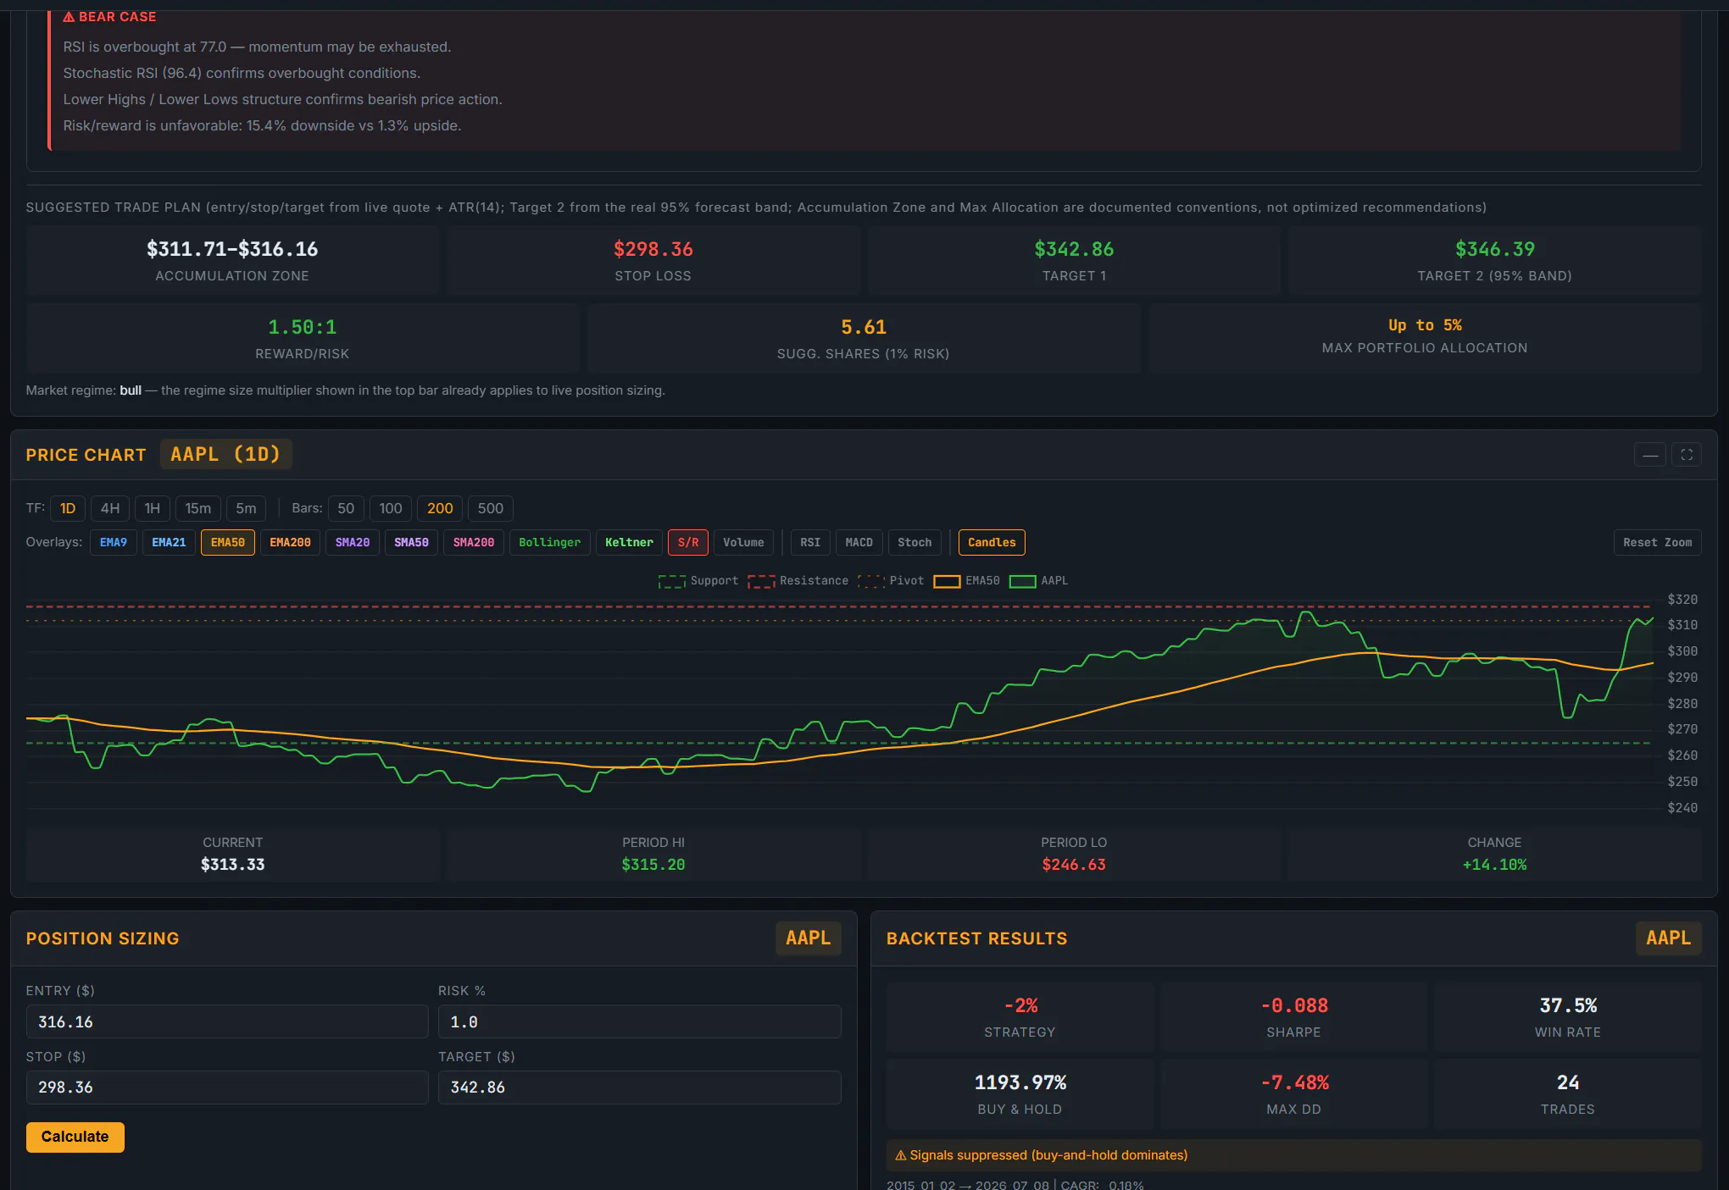Viewport: 1729px width, 1190px height.
Task: Toggle Candles chart mode
Action: [992, 542]
